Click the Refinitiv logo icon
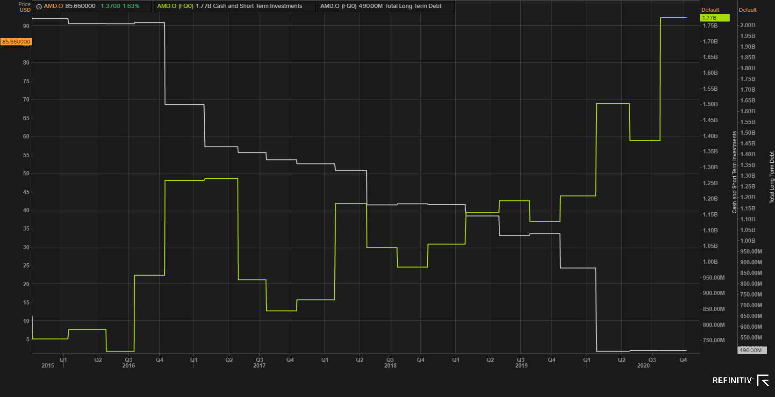The image size is (775, 397). tap(763, 380)
